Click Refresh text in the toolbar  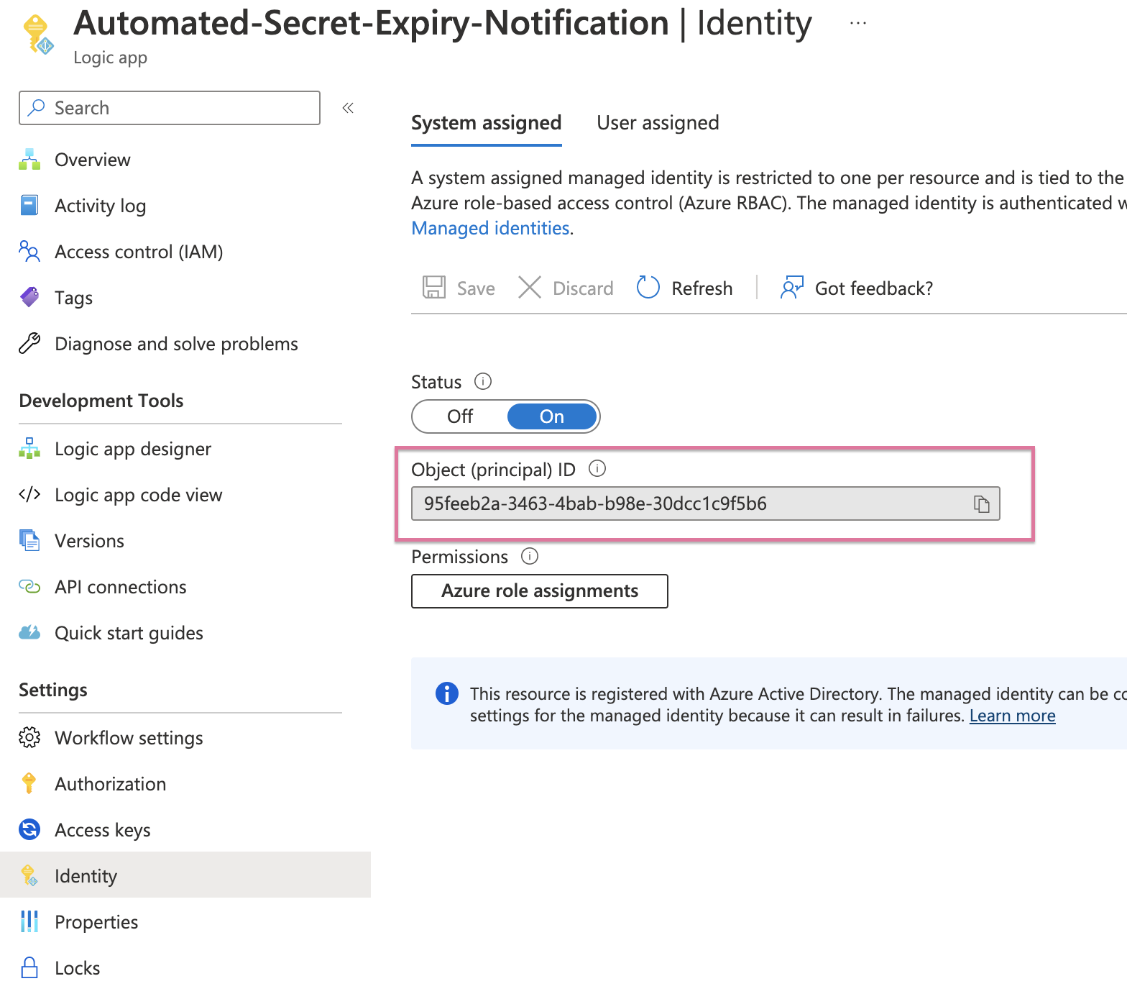coord(702,288)
